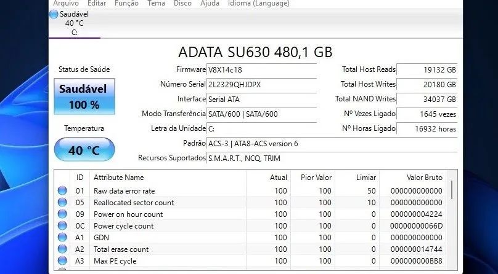Open the Editar menu
Screen dimensions: 498x274
pos(97,4)
